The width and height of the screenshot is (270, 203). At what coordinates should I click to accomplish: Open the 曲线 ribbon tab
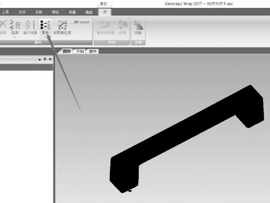[x=89, y=12]
